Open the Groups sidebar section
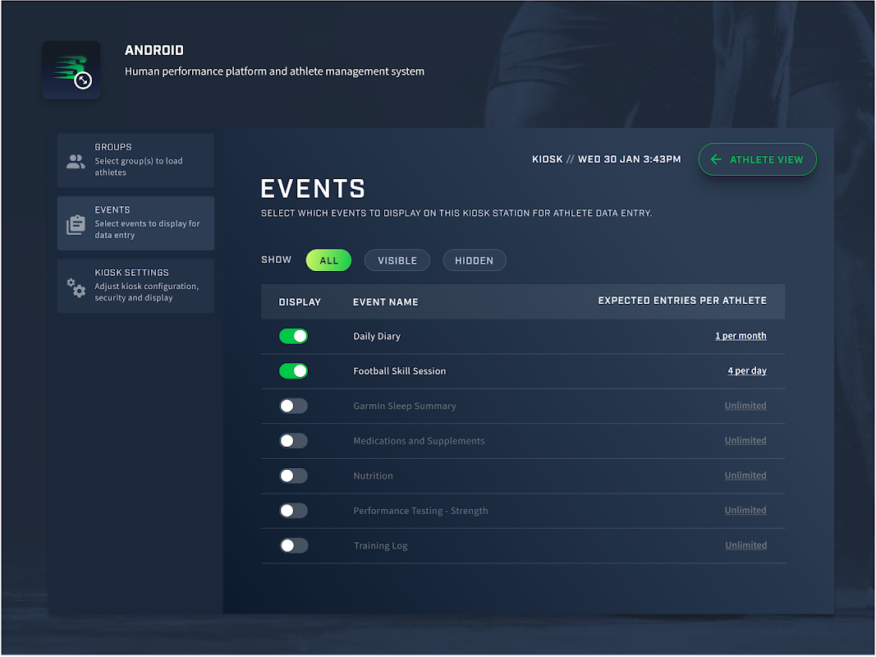This screenshot has width=876, height=657. (x=135, y=160)
